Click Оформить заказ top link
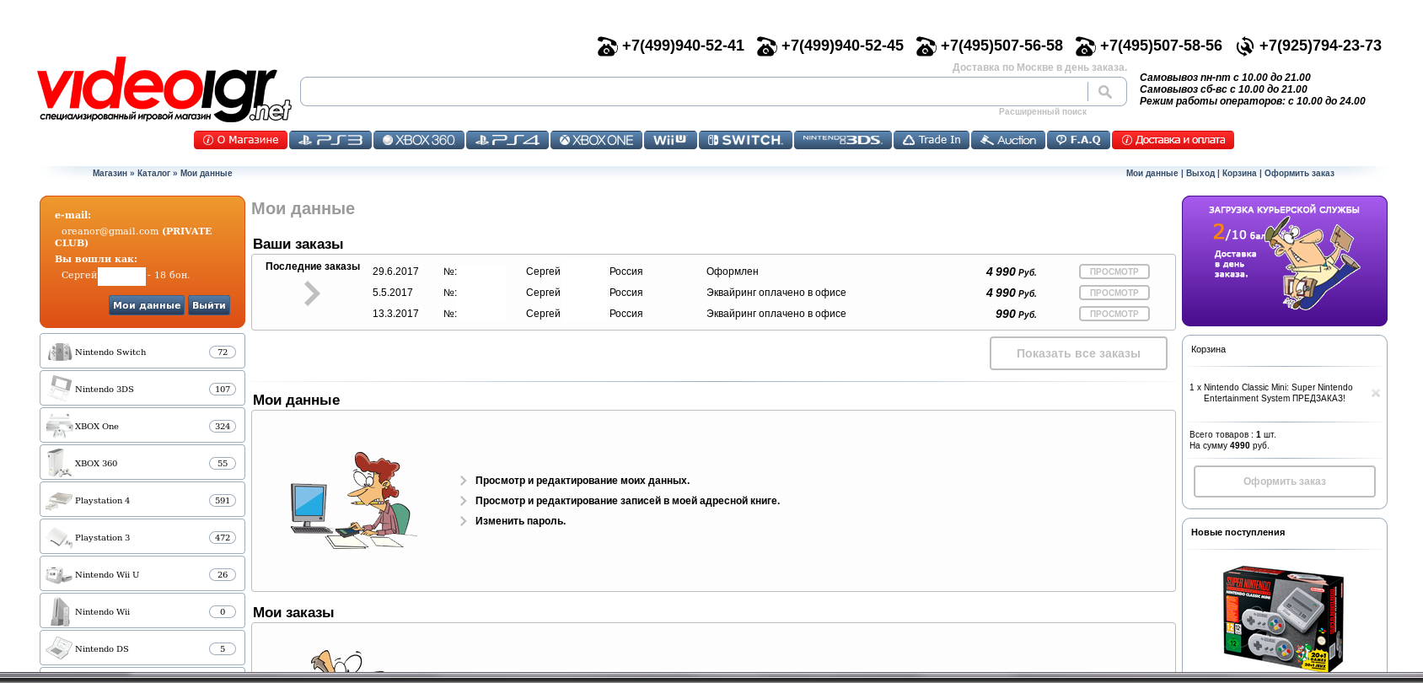This screenshot has width=1423, height=683. (1299, 174)
